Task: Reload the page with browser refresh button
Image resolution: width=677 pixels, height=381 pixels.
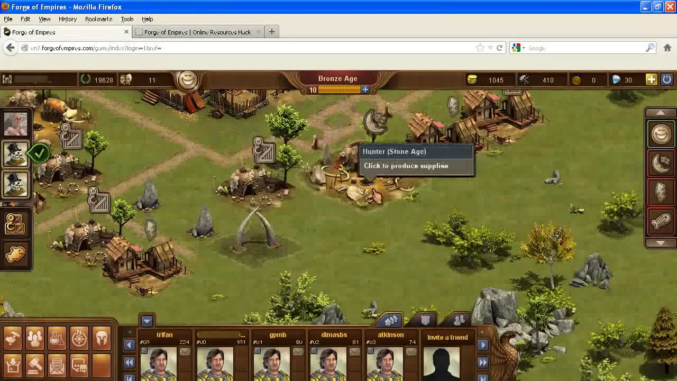Action: point(499,48)
